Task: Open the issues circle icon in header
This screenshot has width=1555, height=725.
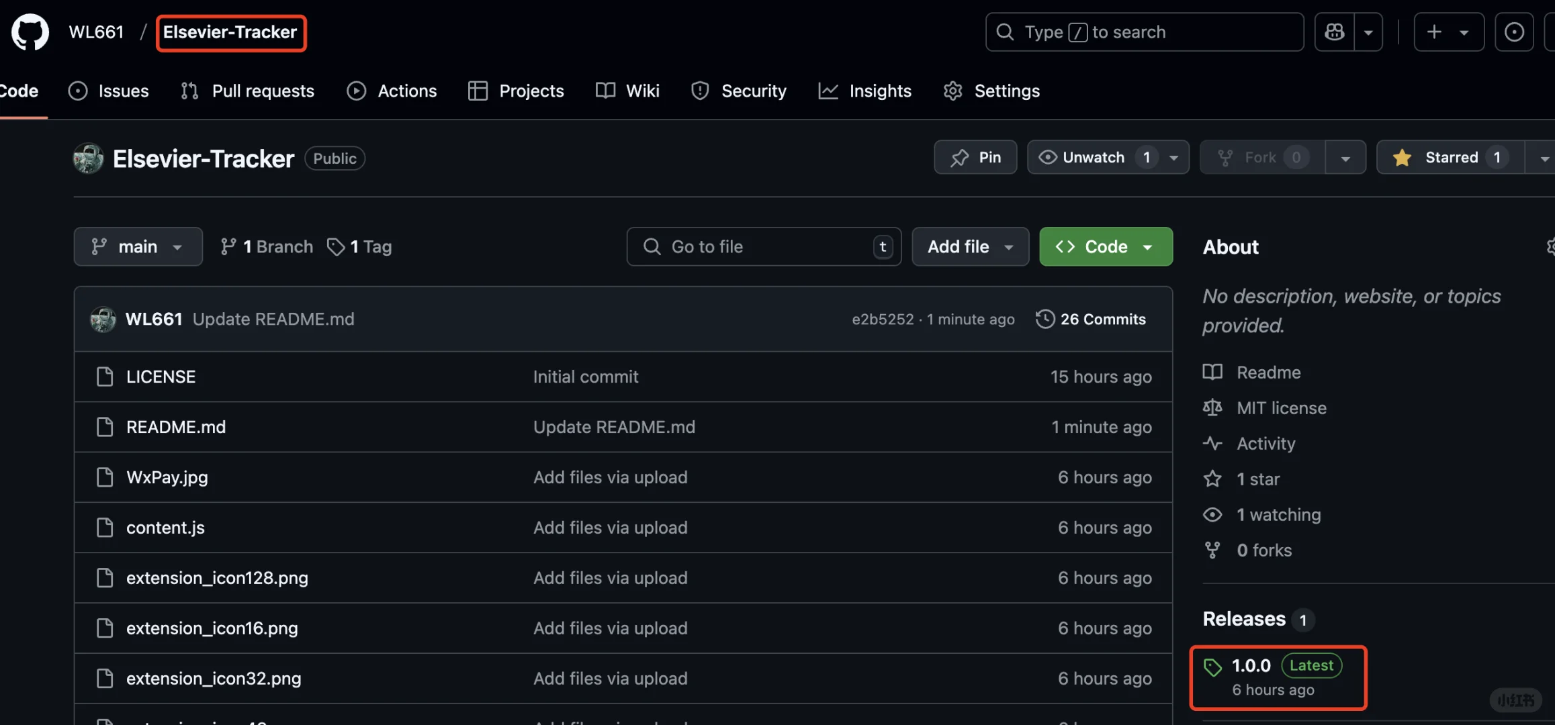Action: (x=1514, y=32)
